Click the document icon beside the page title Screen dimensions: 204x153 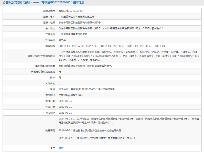4,2
